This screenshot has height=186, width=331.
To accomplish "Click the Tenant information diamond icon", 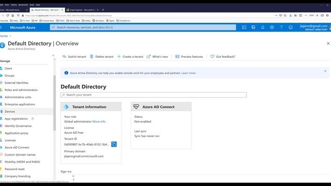I will 66,107.
